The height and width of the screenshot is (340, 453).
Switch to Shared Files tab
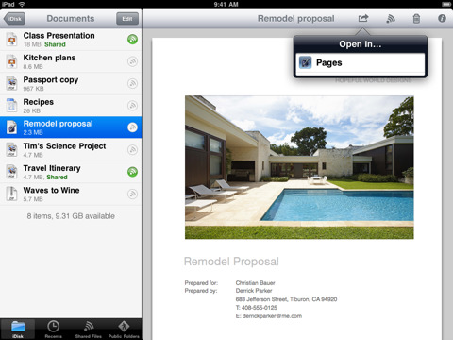coord(89,330)
